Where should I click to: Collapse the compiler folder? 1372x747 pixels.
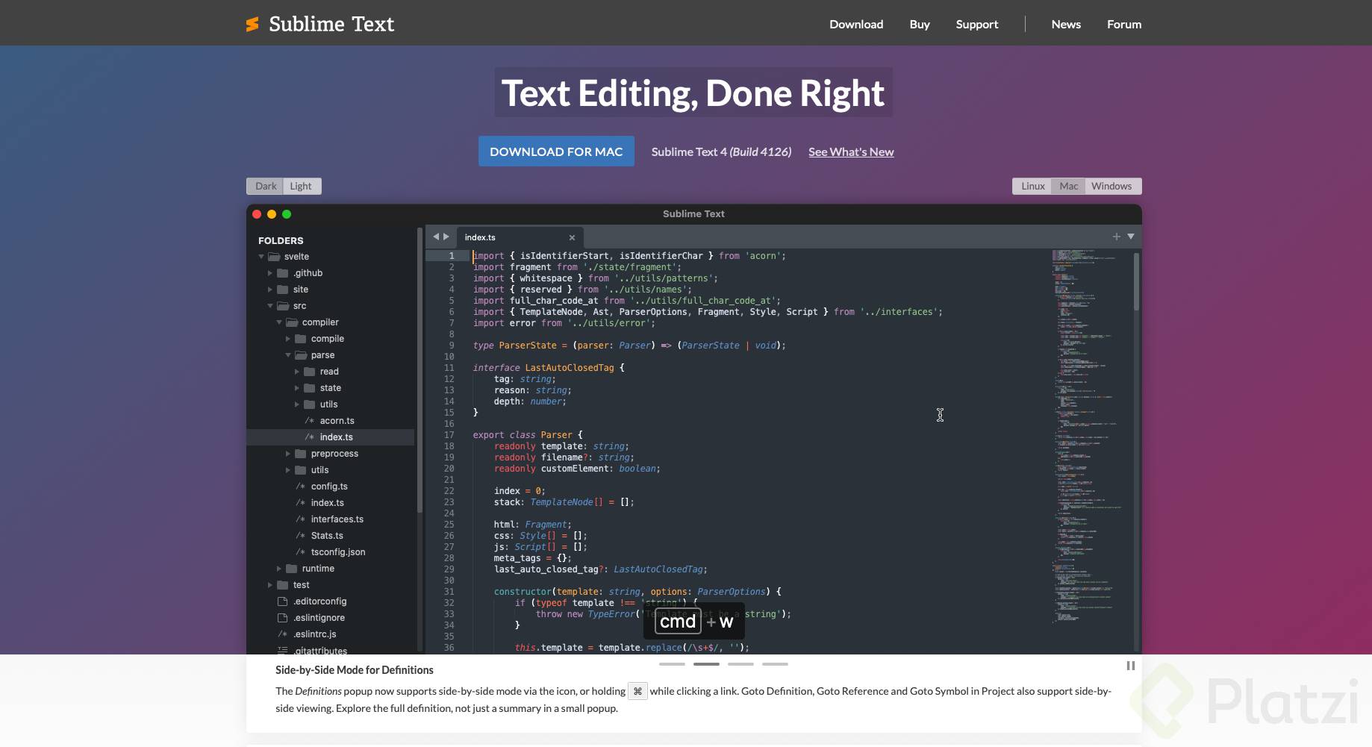point(279,322)
